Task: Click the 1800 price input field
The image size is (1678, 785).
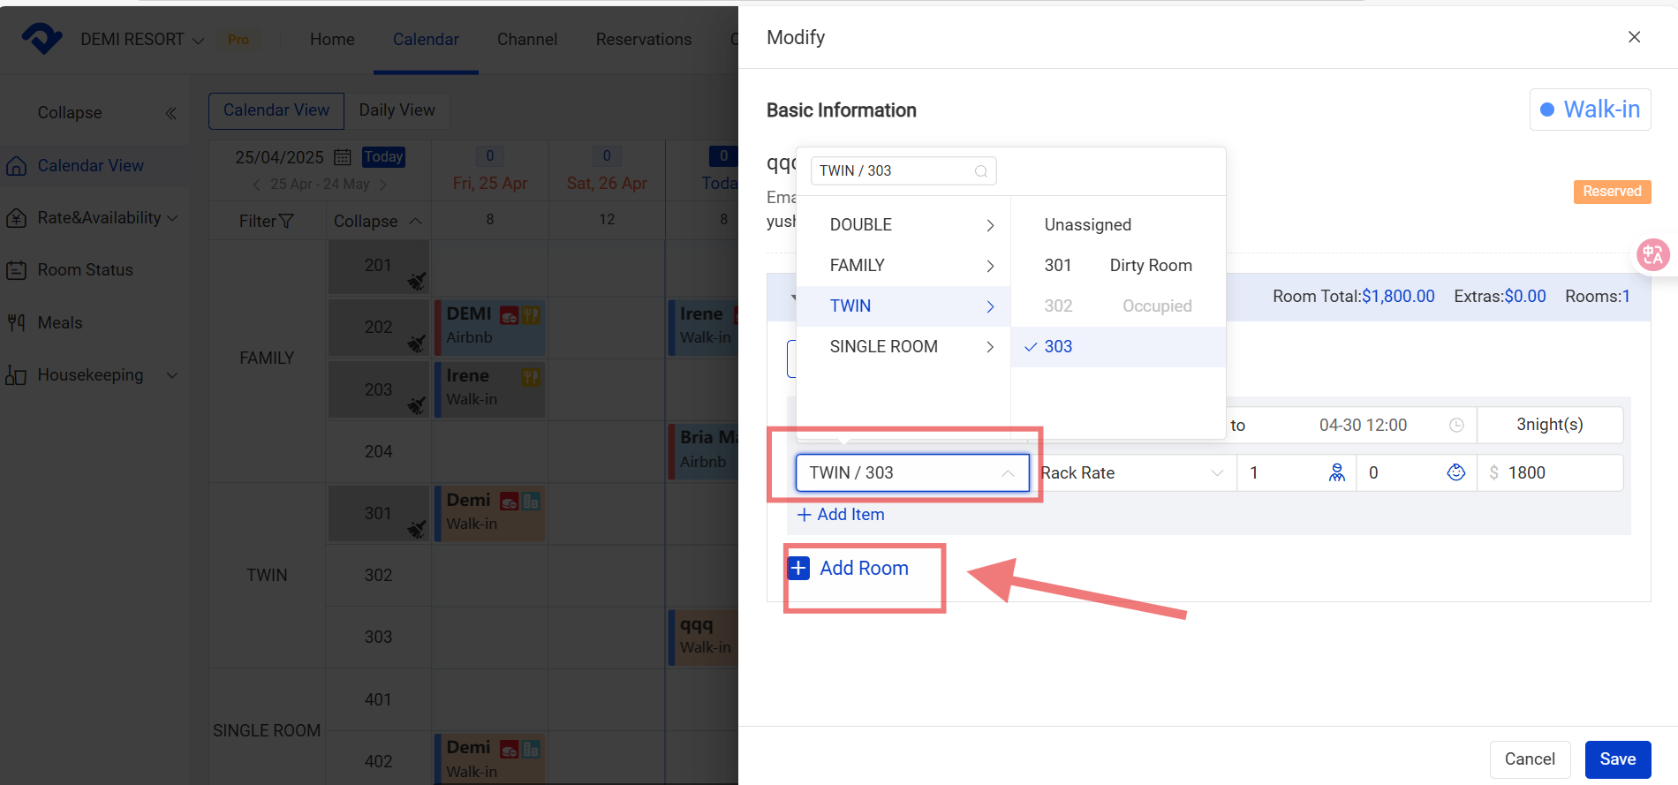Action: click(1559, 473)
